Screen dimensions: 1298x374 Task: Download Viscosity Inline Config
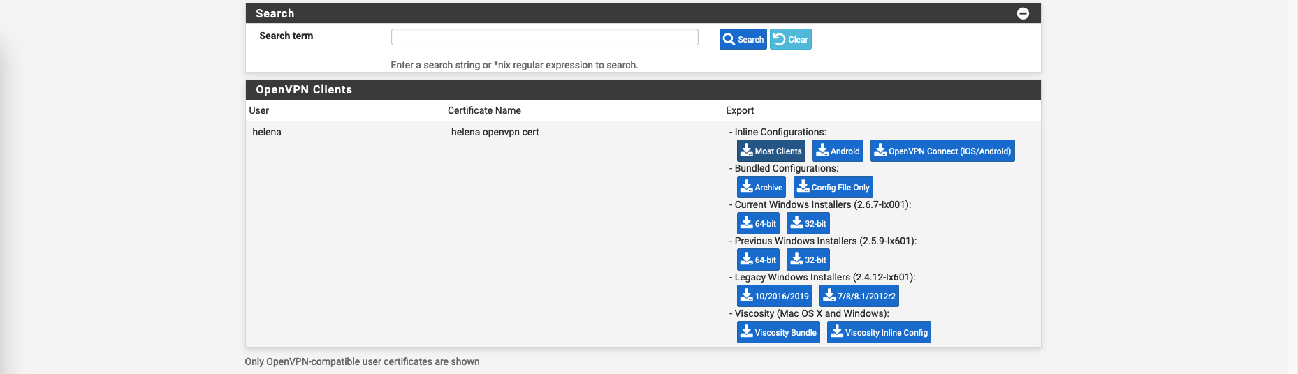879,332
